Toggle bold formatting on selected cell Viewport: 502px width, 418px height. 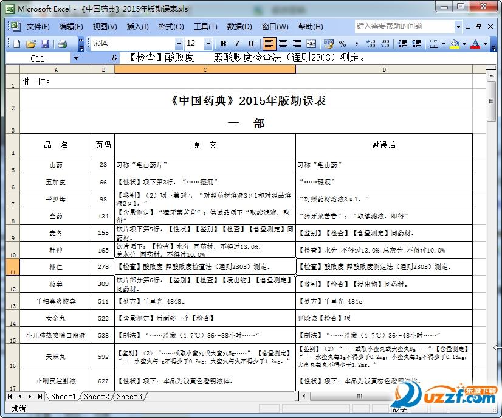[222, 44]
